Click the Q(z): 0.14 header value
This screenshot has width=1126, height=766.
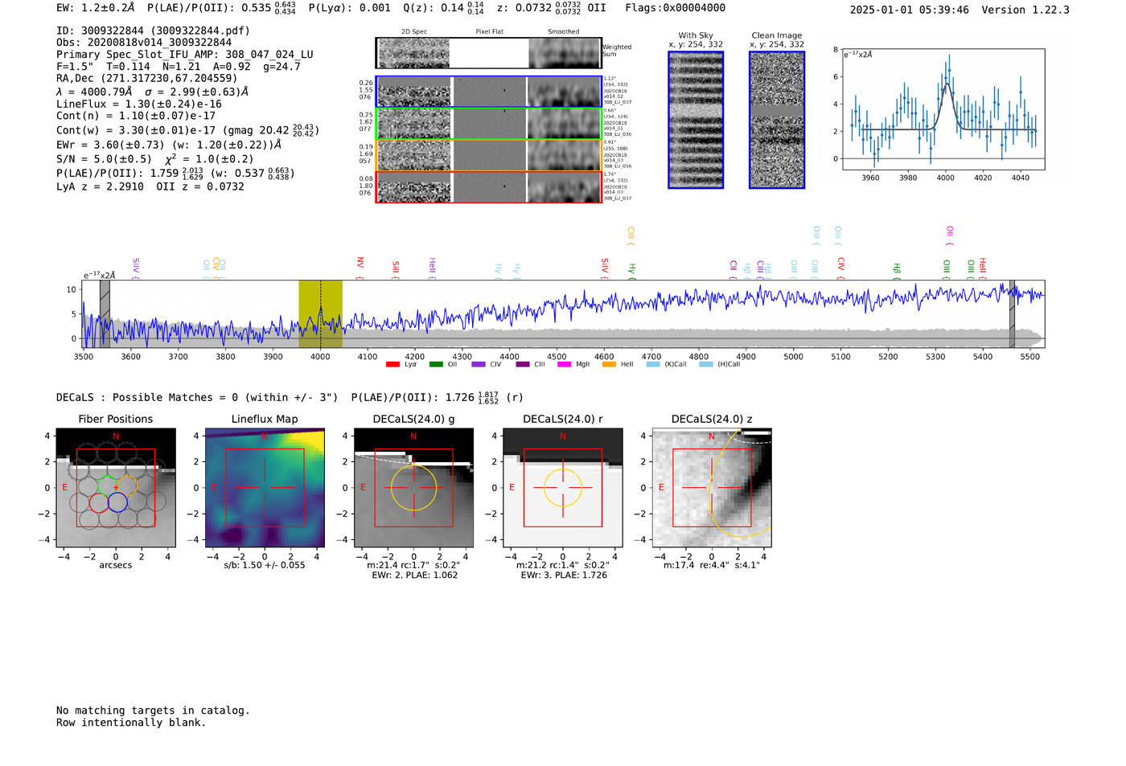(444, 8)
